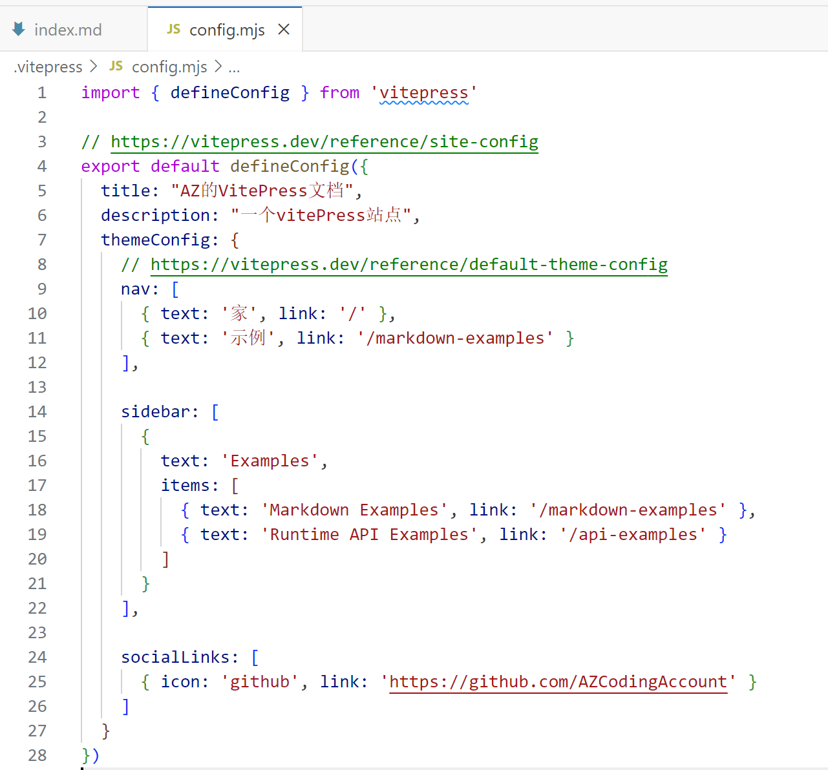This screenshot has height=770, width=828.
Task: Switch to the index.md tab
Action: pos(67,30)
